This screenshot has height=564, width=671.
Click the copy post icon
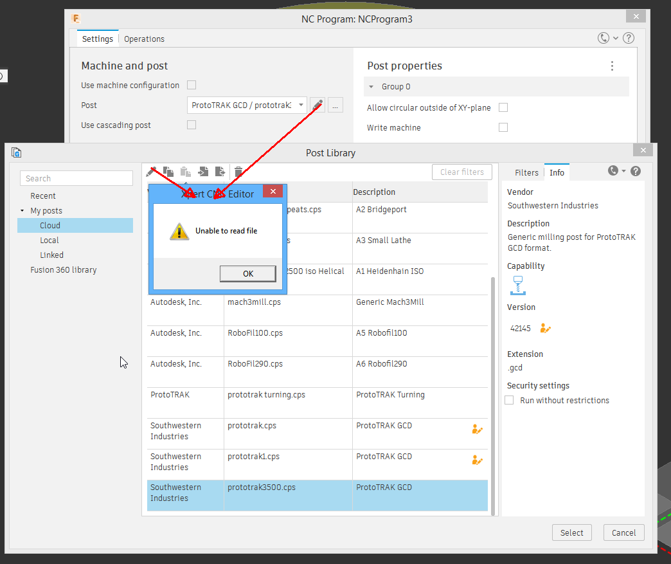pyautogui.click(x=168, y=172)
